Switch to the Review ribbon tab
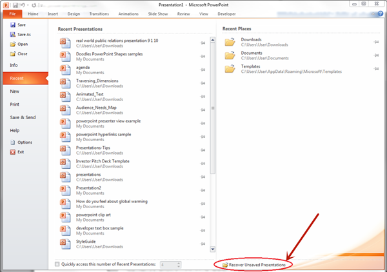 click(x=183, y=14)
